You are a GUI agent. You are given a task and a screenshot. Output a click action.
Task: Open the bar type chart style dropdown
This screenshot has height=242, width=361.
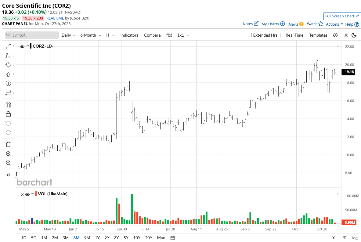click(x=110, y=35)
